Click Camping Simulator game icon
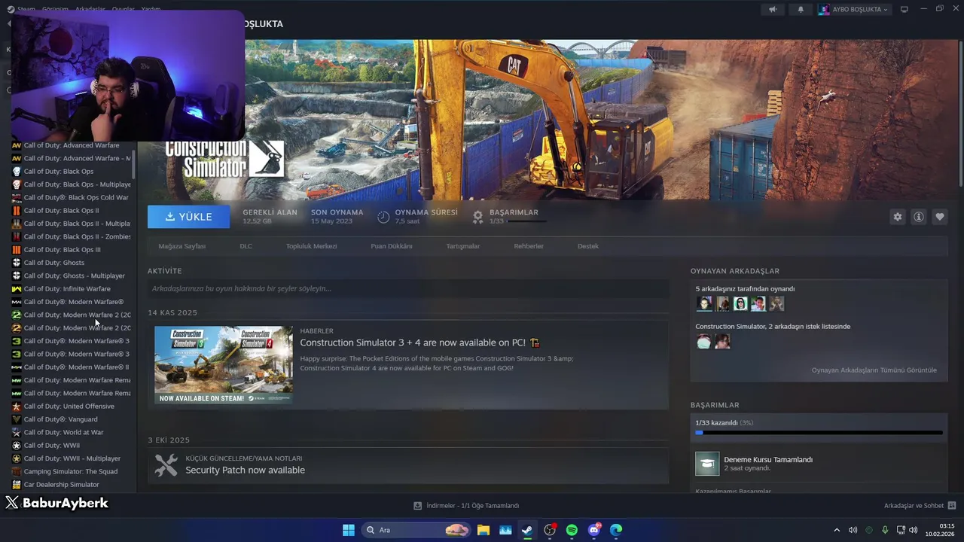The height and width of the screenshot is (542, 964). 17,471
